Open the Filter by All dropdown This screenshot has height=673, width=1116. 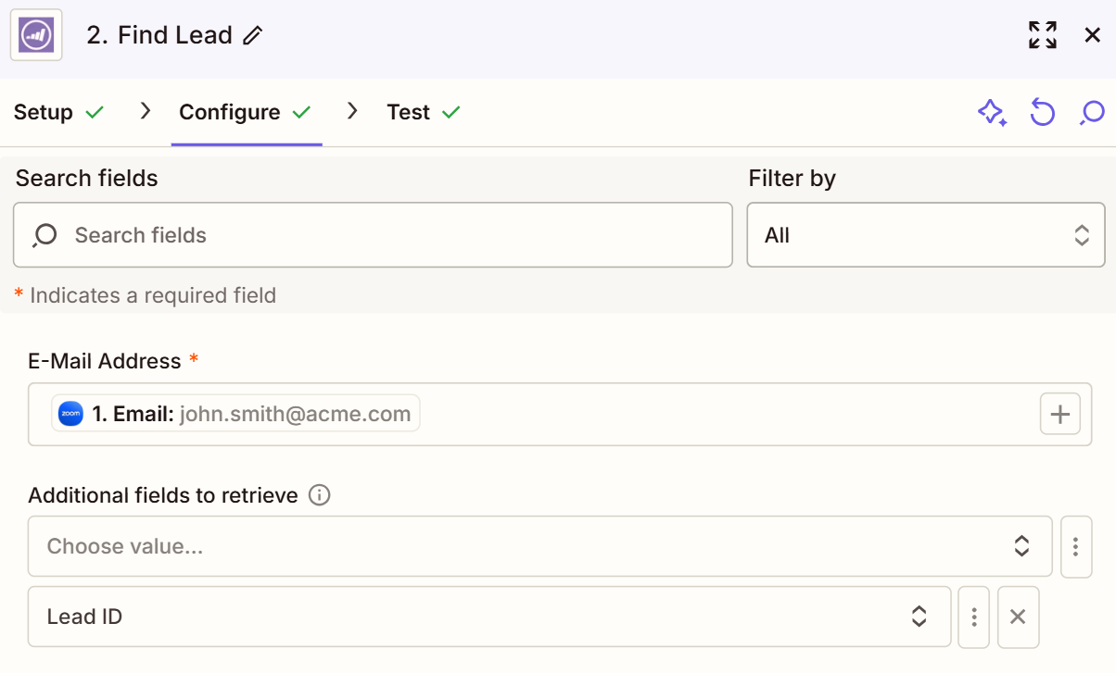925,235
